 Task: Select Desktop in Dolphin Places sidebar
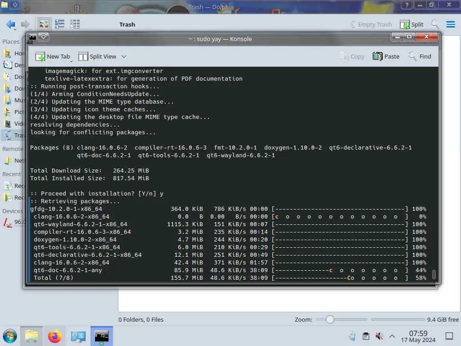(14, 65)
